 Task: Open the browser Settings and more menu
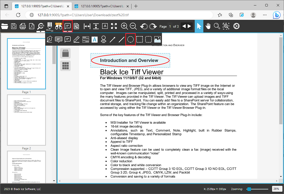[x=265, y=15]
